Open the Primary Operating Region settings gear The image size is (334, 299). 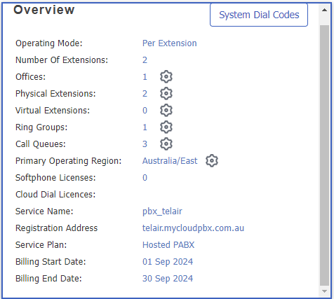pos(212,160)
